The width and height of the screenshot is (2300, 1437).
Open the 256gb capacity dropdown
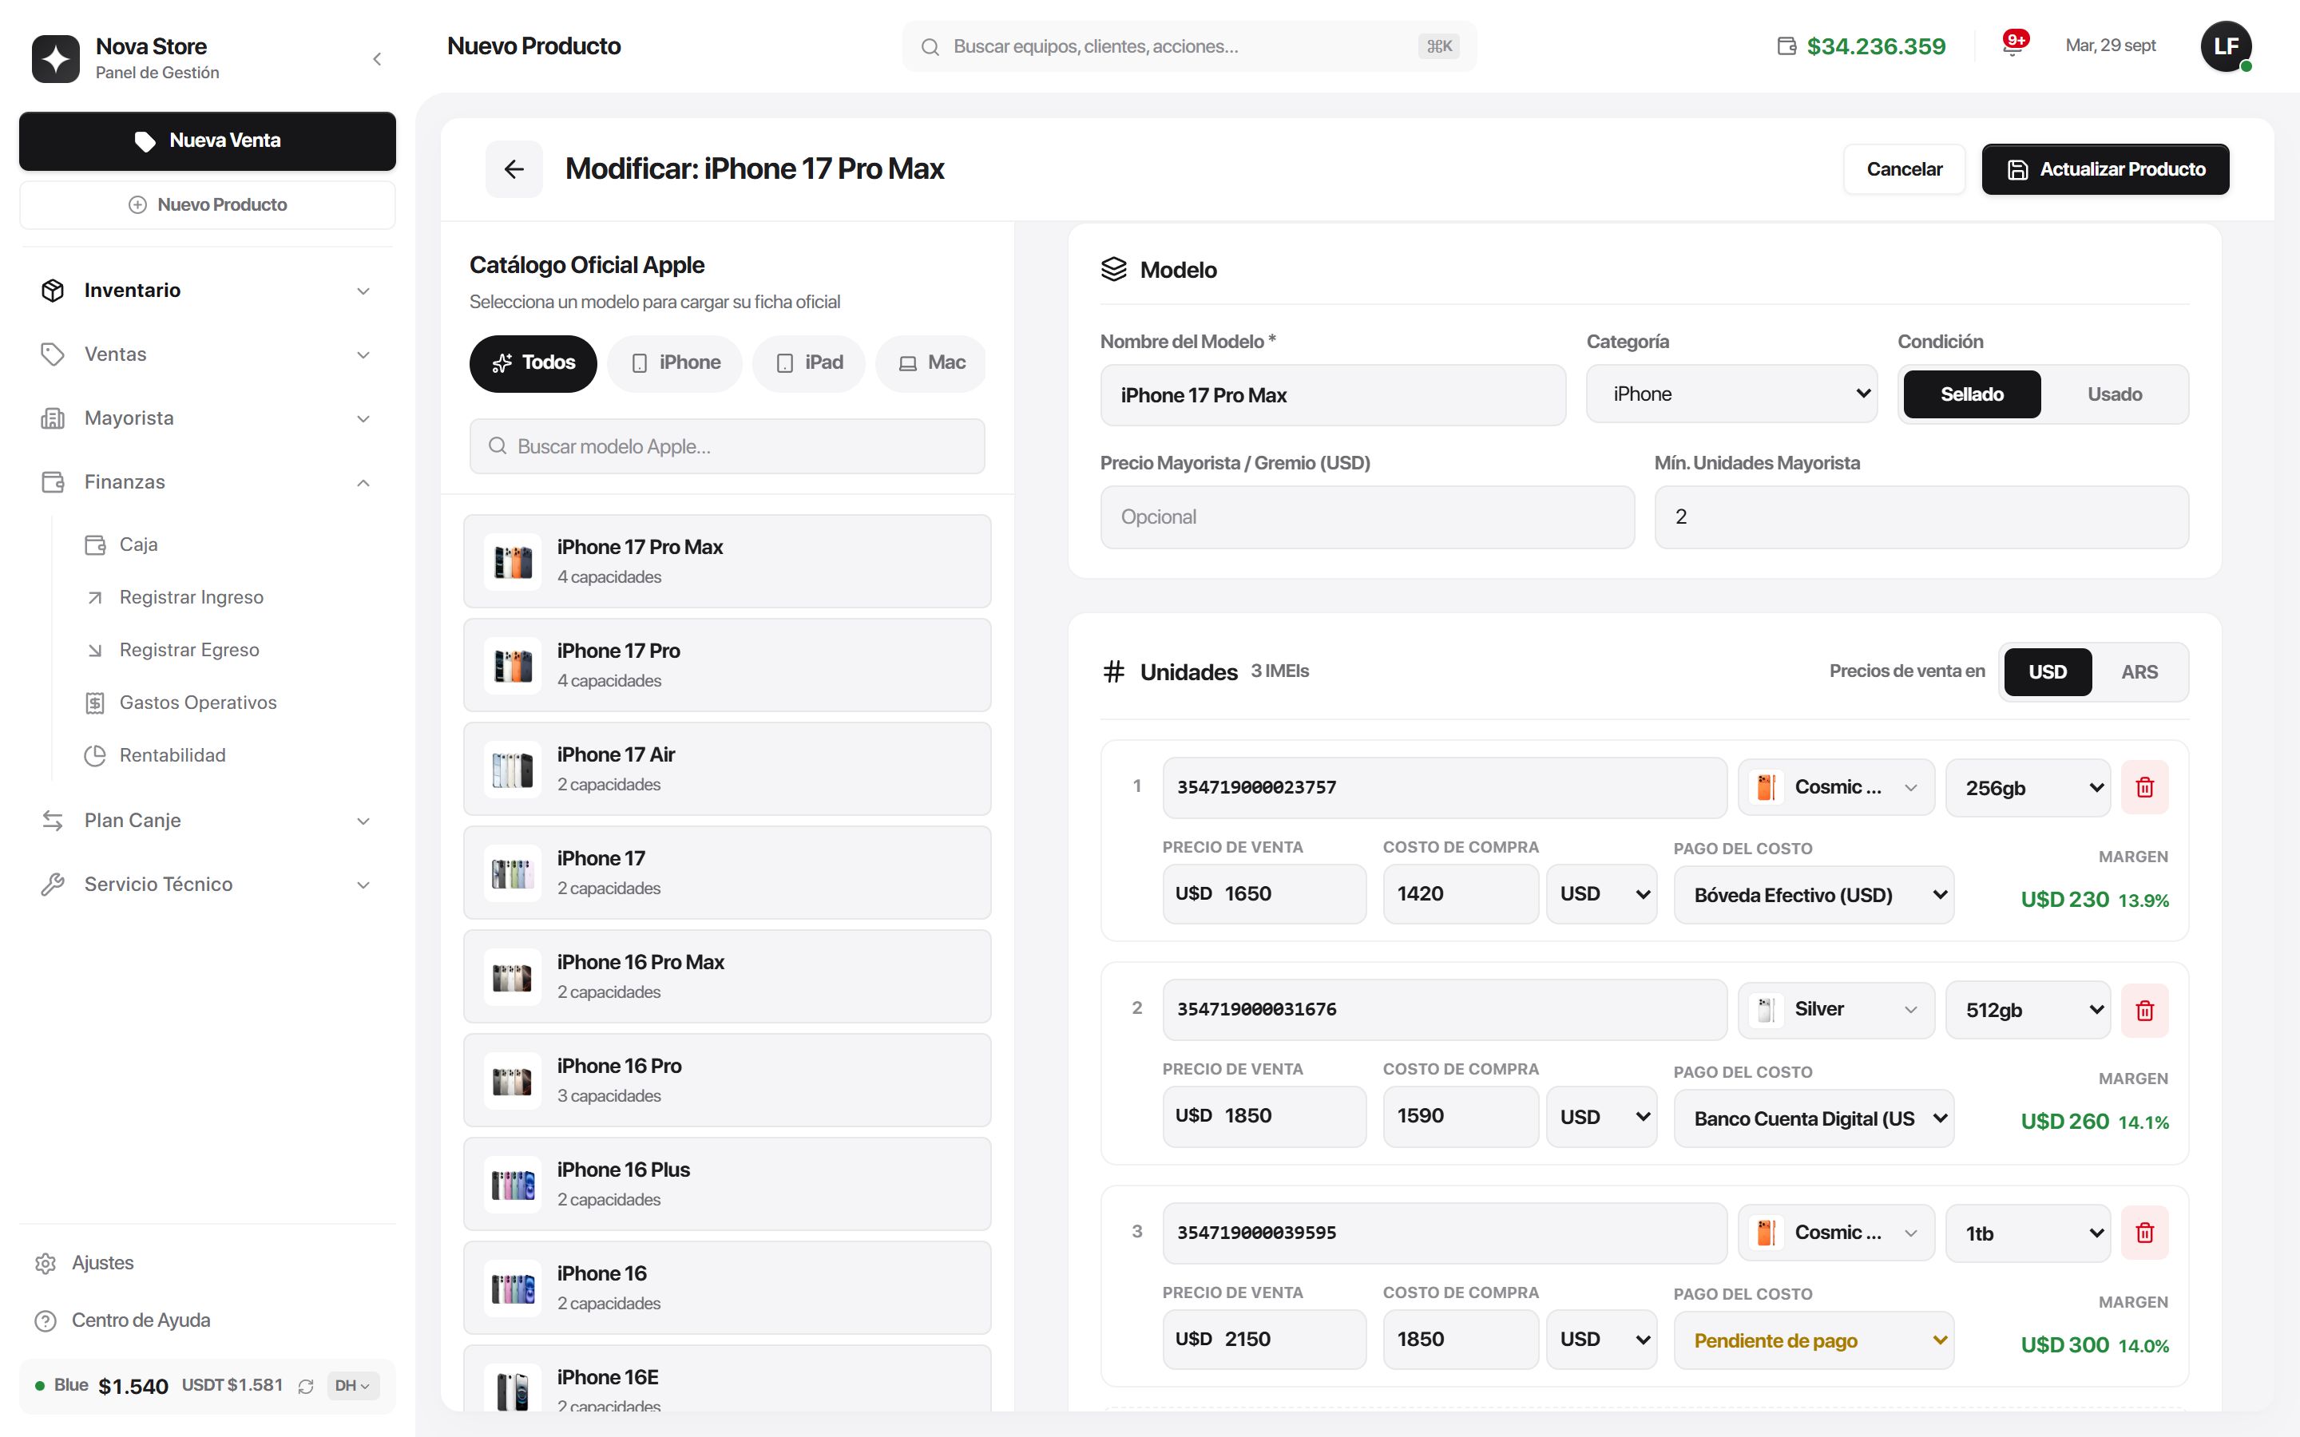[x=2027, y=788]
